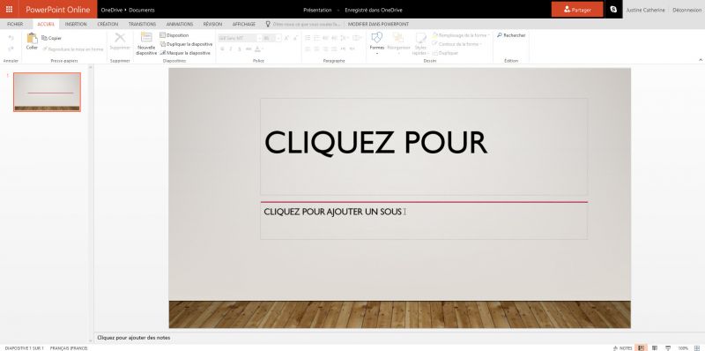Click the subtitle placeholder CLIQUEZ POUR AJOUTER UN SOUS
Viewport: 705px width, 351px height.
click(x=424, y=221)
